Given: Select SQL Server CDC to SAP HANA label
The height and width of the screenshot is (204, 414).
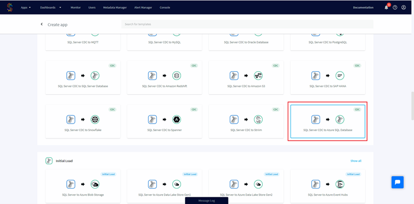Looking at the screenshot, I should click(x=328, y=86).
